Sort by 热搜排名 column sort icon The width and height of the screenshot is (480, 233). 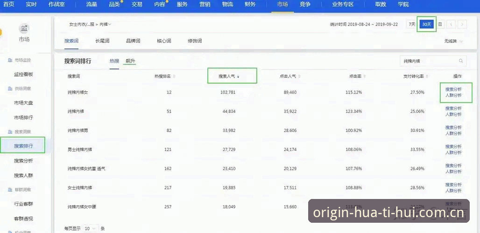click(x=174, y=76)
